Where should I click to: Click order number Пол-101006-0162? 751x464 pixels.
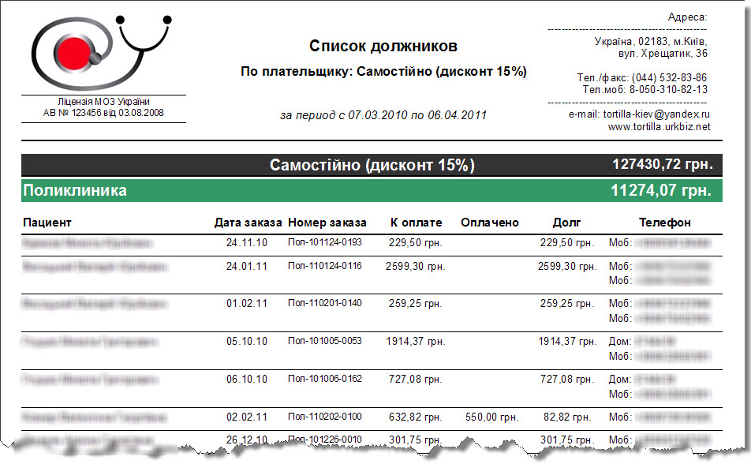(325, 379)
